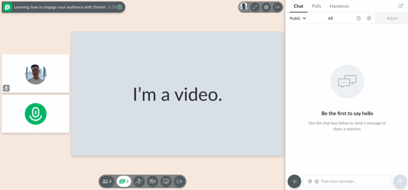
Task: Switch to the Polls tab
Action: (x=317, y=6)
